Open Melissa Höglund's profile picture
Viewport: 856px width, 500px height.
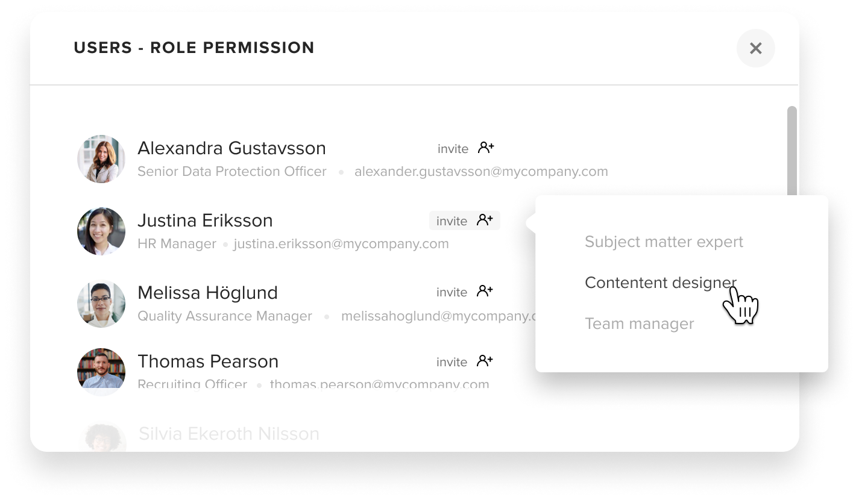pos(101,304)
